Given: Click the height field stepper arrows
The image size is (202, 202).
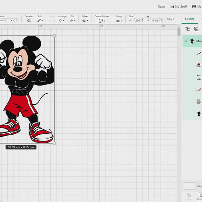Looking at the screenshot, I should click(x=161, y=21).
